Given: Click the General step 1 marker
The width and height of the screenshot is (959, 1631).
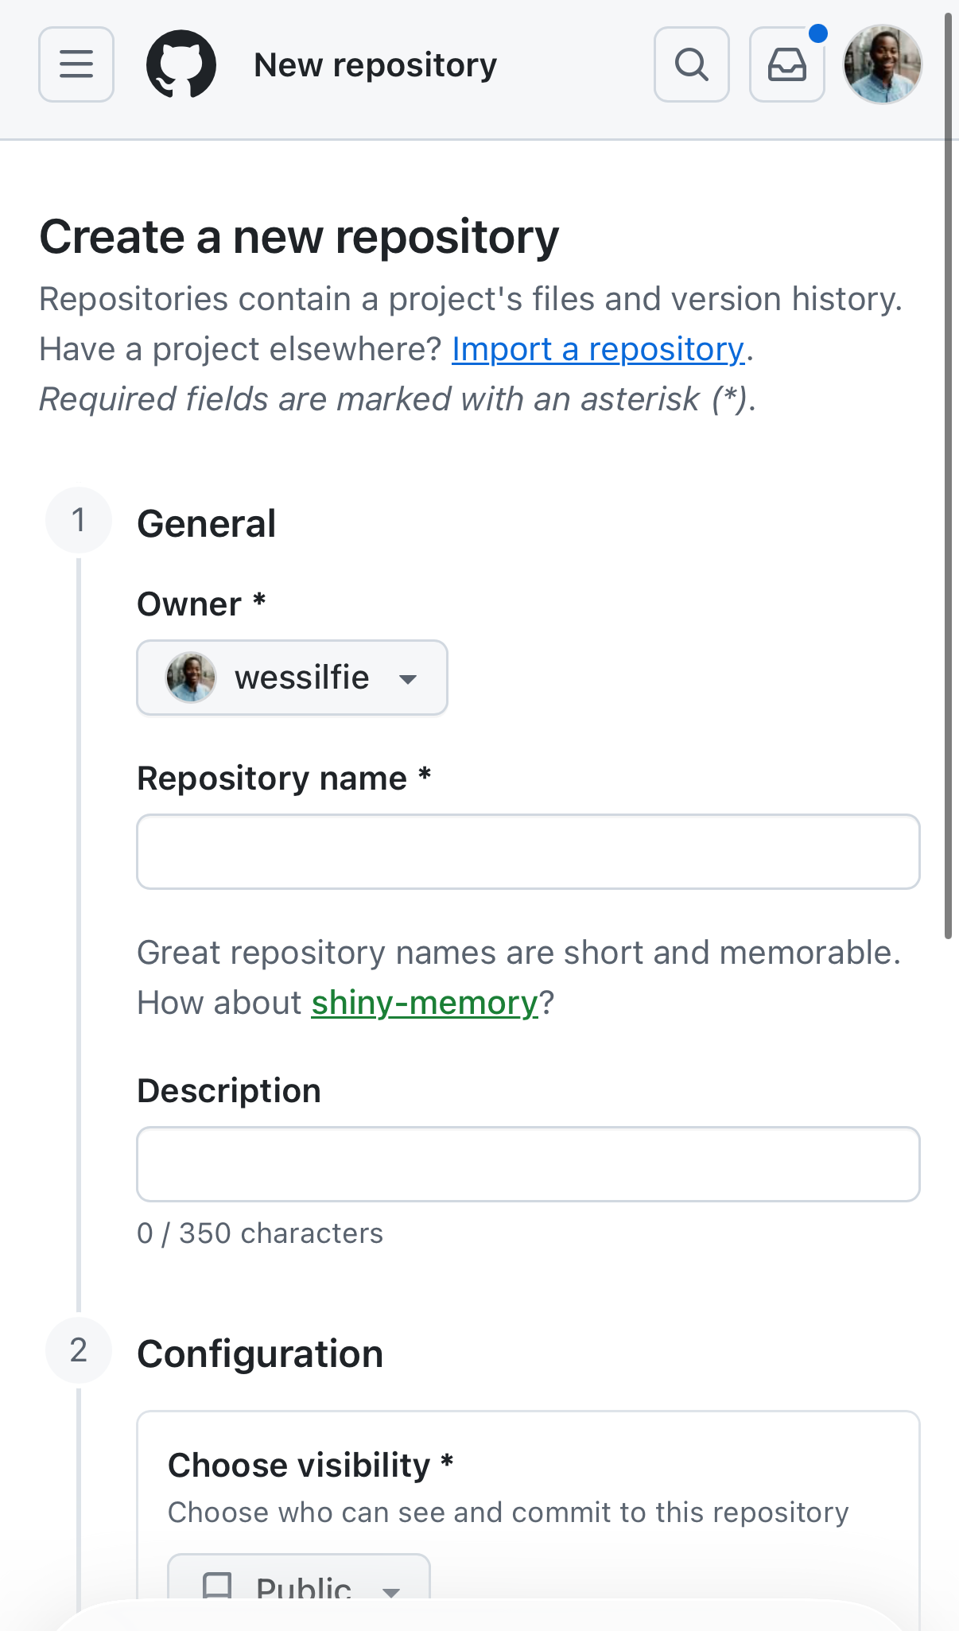Looking at the screenshot, I should [79, 520].
